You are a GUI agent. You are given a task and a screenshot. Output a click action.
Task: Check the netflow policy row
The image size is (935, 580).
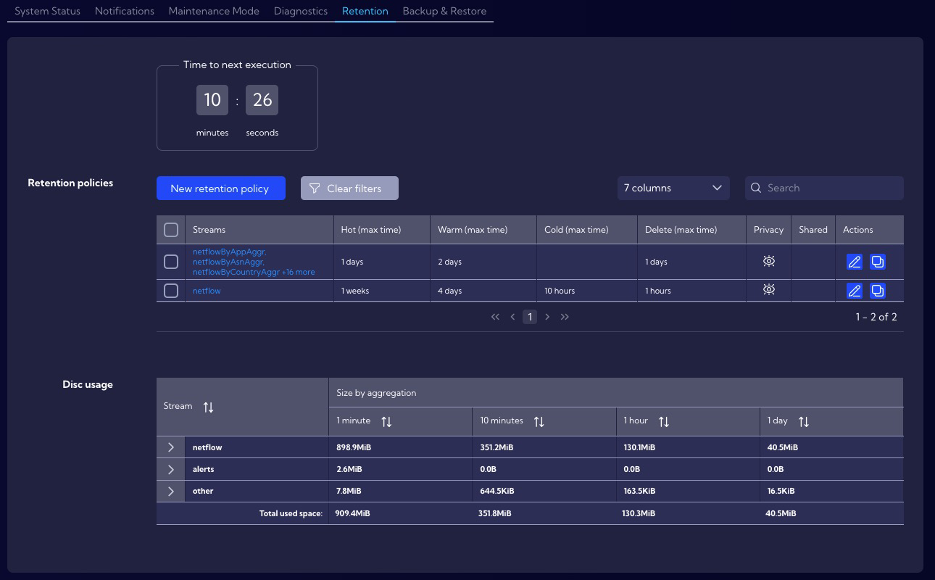tap(171, 291)
